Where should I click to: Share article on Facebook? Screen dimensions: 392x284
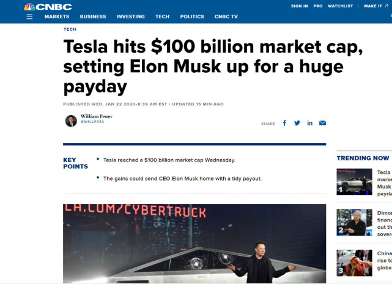[x=284, y=123]
